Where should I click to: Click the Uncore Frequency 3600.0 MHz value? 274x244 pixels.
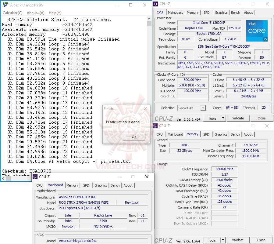click(251, 156)
